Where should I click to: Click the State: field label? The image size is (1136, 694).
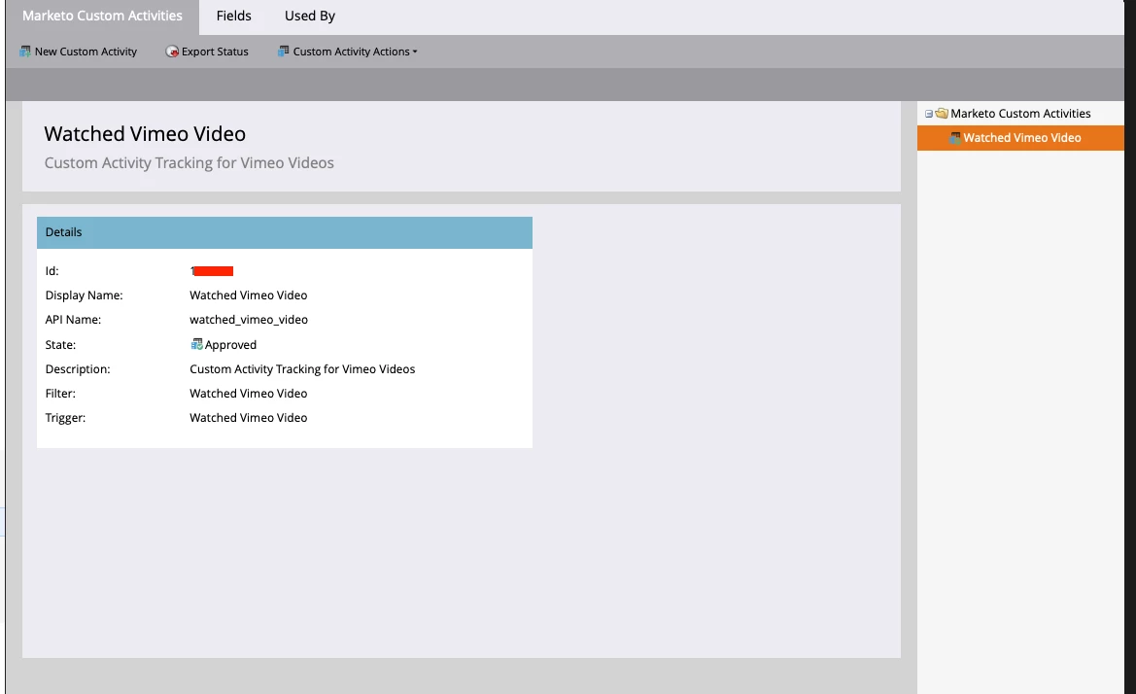point(60,345)
